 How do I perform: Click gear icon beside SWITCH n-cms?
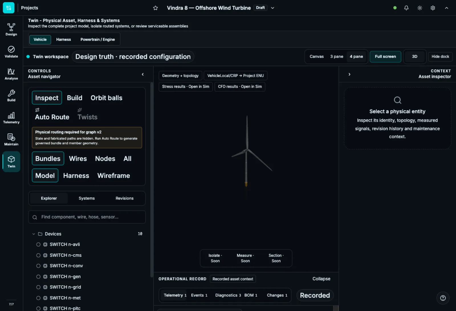coord(45,255)
